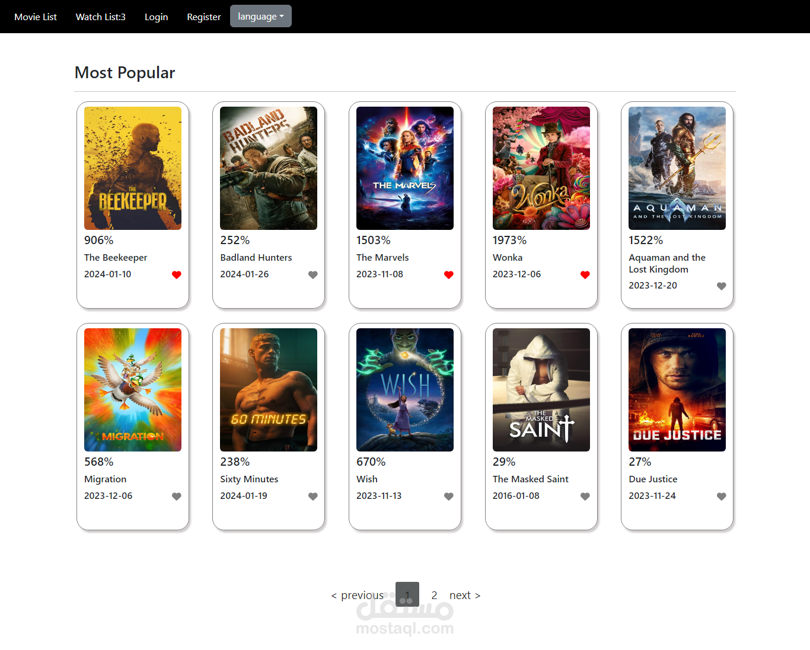
Task: Click the release date 2024-01-10
Action: click(x=108, y=274)
